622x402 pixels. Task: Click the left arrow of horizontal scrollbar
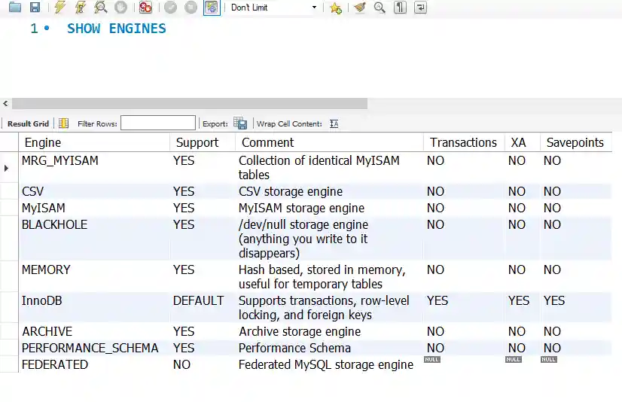click(5, 103)
